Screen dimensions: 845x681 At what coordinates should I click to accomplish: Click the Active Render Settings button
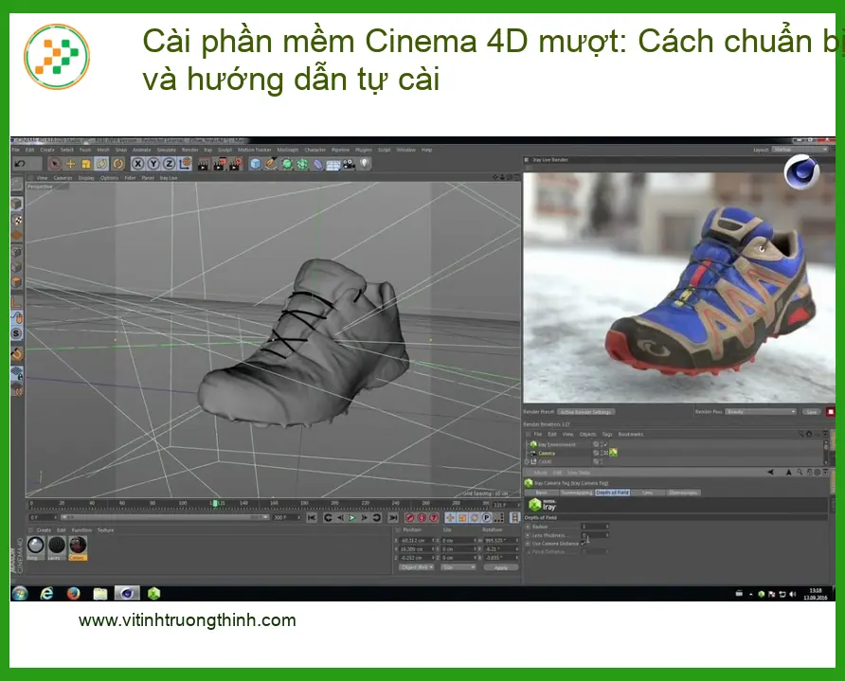tap(585, 412)
